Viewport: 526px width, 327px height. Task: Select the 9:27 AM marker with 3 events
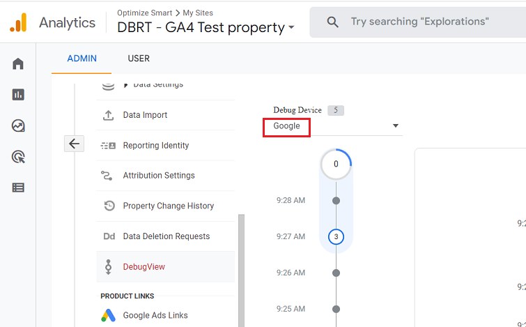pos(336,236)
